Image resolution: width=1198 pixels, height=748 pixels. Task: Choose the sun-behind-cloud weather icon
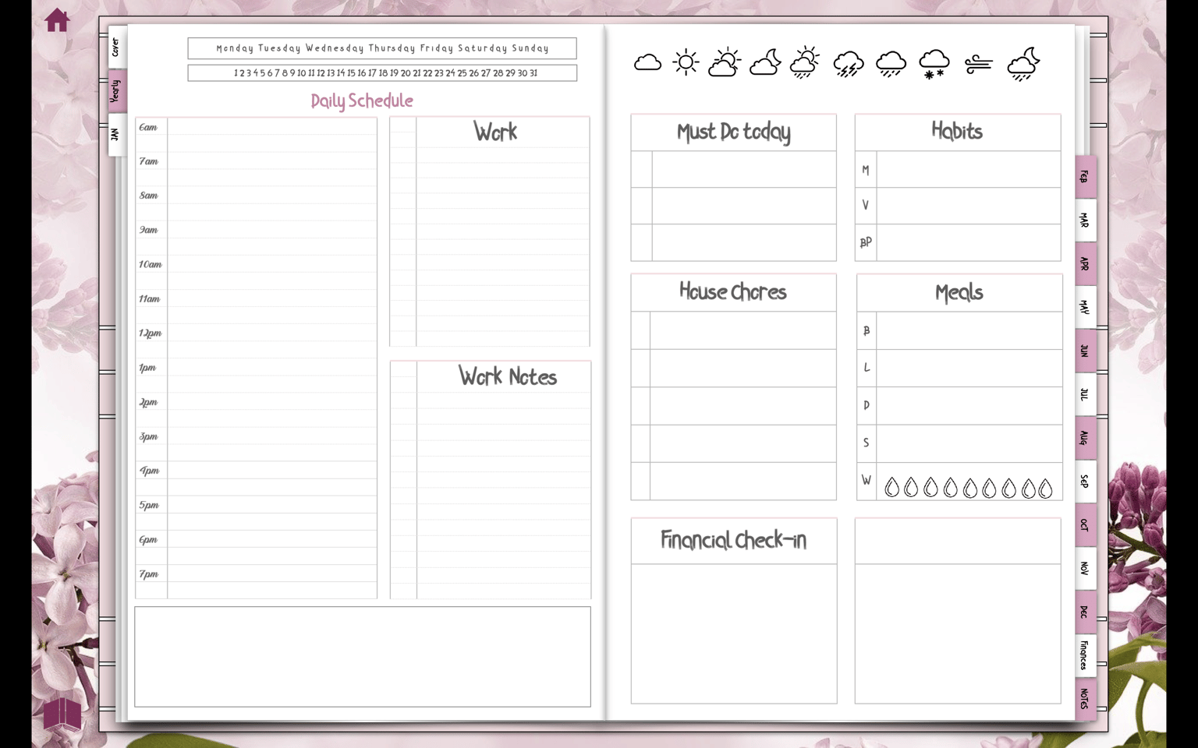coord(725,62)
